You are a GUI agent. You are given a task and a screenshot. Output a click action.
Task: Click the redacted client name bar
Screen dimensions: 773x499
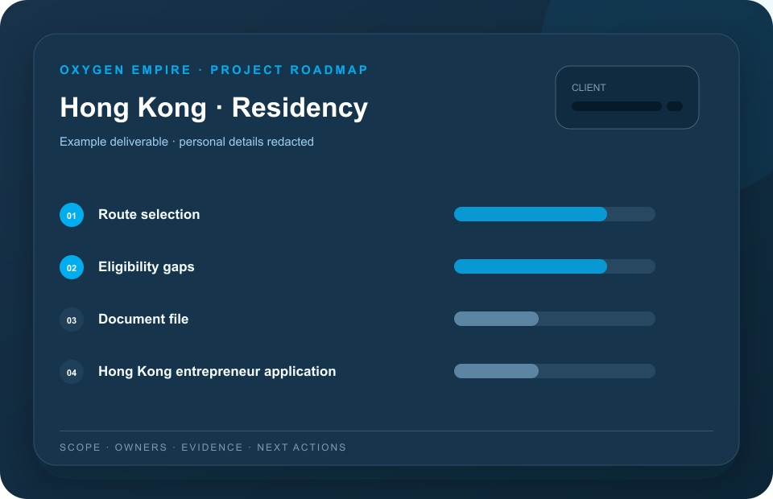617,106
